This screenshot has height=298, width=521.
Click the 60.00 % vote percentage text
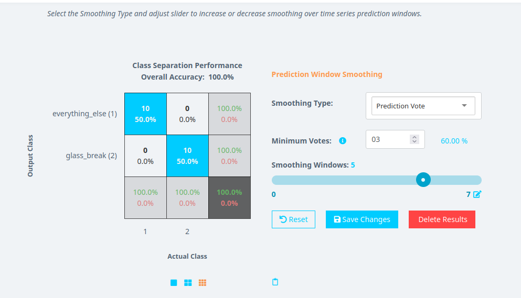[454, 141]
